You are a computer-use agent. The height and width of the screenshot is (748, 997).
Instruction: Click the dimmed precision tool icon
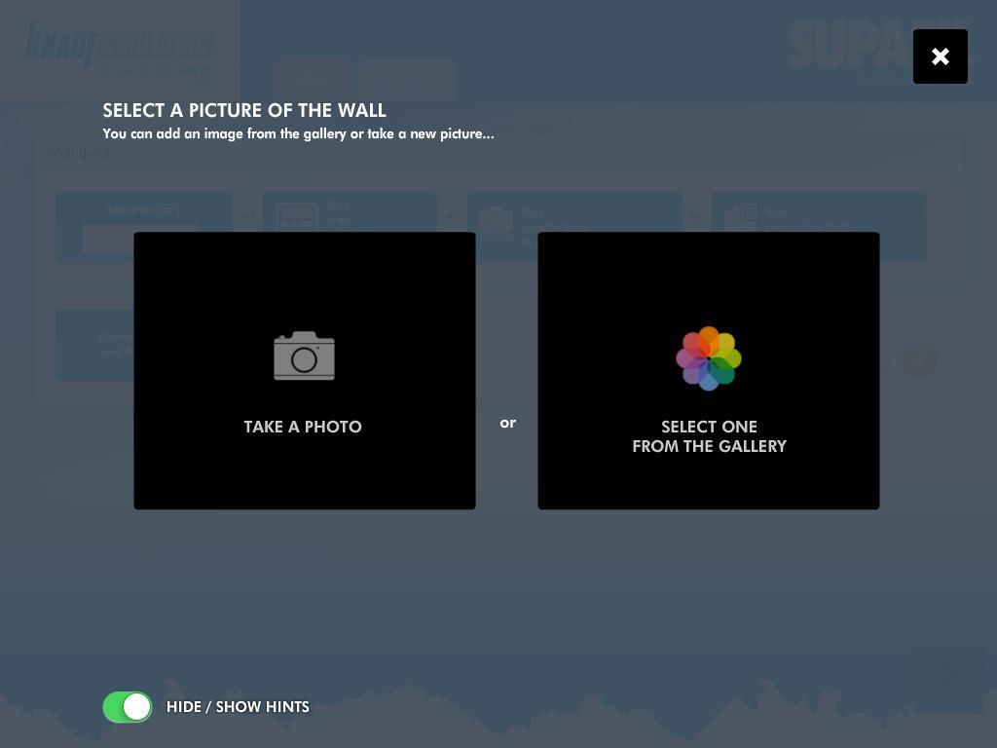click(x=741, y=216)
